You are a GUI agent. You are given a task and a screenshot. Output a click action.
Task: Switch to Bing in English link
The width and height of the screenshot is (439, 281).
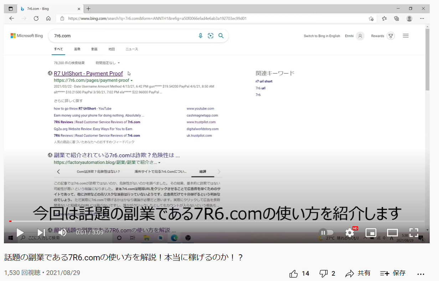(x=322, y=36)
